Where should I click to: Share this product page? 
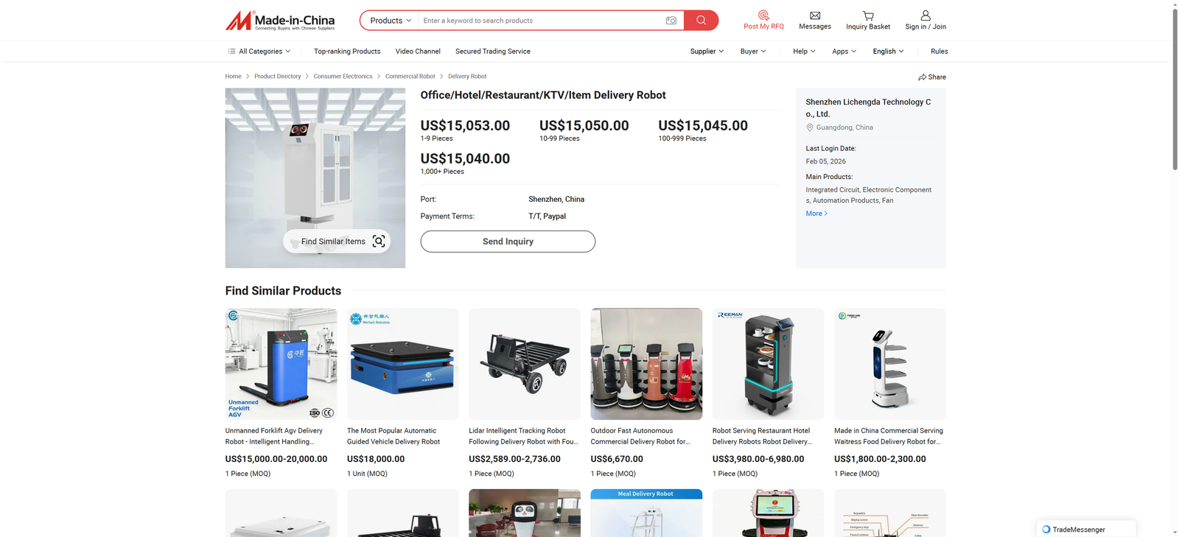(x=932, y=77)
